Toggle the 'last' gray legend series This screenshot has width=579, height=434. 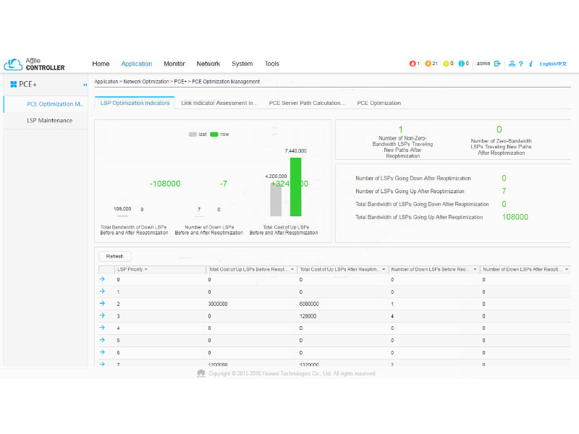pyautogui.click(x=197, y=135)
